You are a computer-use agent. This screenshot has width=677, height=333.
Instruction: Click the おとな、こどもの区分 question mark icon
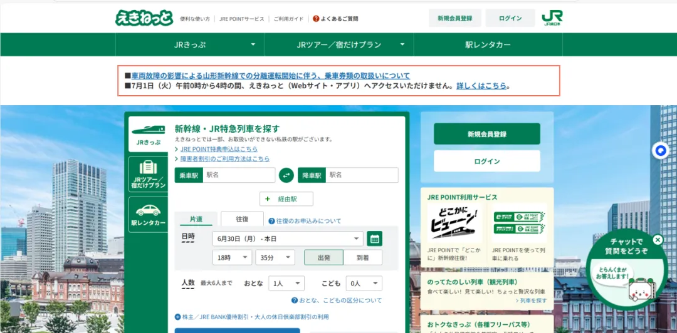(295, 300)
